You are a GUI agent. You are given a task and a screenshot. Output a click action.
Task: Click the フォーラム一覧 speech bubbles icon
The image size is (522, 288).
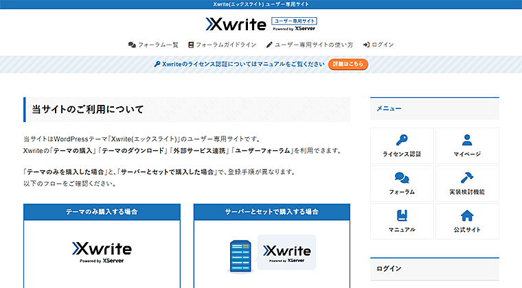tap(132, 45)
